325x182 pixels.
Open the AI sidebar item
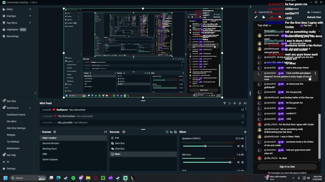(x=8, y=162)
